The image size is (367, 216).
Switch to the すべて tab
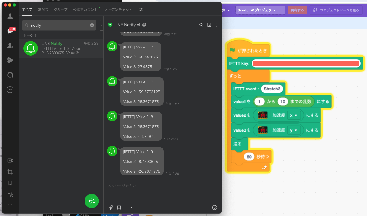pyautogui.click(x=27, y=10)
